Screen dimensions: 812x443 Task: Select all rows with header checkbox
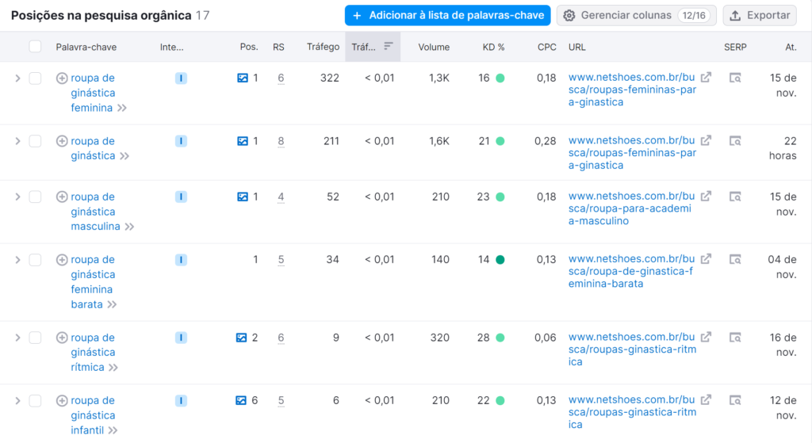pyautogui.click(x=35, y=47)
